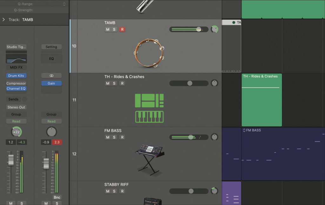Open the Read automation mode menu
The image size is (325, 205).
coord(16,121)
